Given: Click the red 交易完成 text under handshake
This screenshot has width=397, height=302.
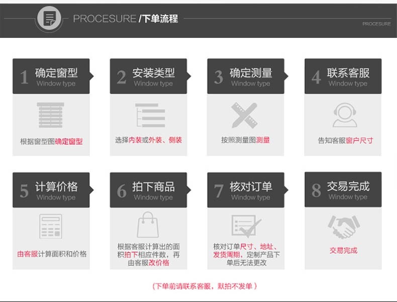Looking at the screenshot, I should coord(343,251).
